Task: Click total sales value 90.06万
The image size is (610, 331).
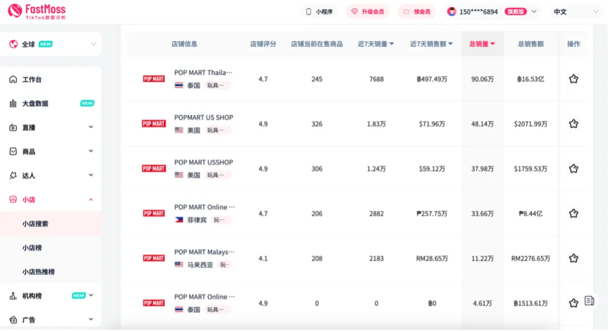Action: click(482, 80)
